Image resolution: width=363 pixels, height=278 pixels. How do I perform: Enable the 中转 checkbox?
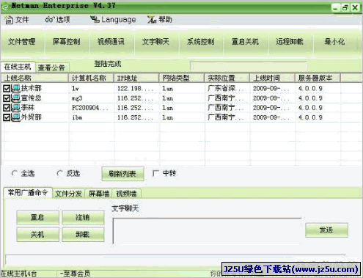155,173
